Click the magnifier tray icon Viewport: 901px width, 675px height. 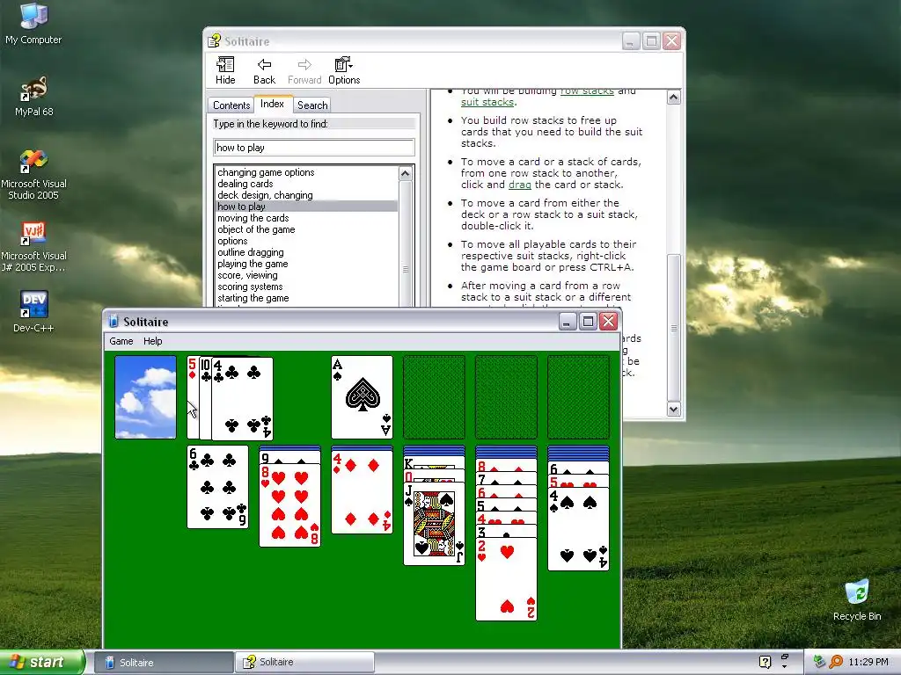836,662
